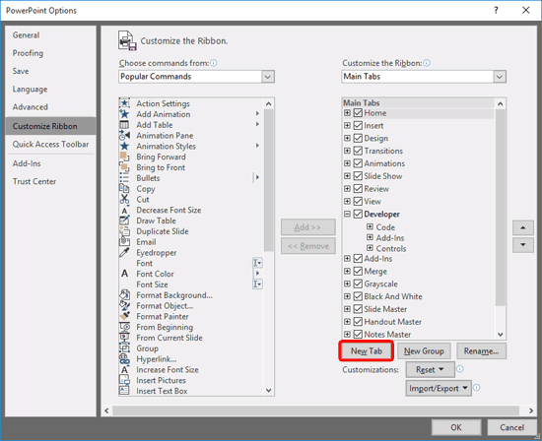Viewport: 542px width, 441px height.
Task: Click the Bring to Front icon
Action: point(124,167)
